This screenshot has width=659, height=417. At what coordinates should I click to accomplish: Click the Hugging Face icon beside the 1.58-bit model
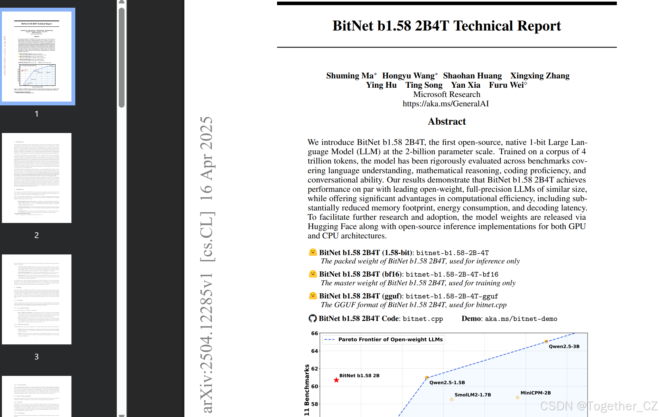313,253
